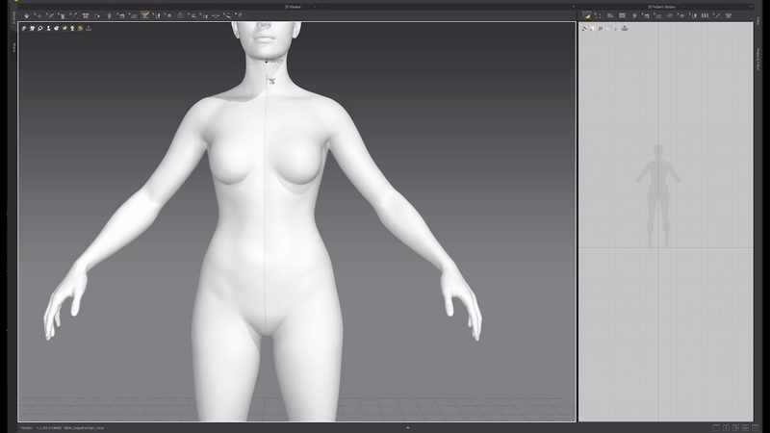
Task: Select the highlighted yellow tool in 3D toolbar
Action: [145, 15]
